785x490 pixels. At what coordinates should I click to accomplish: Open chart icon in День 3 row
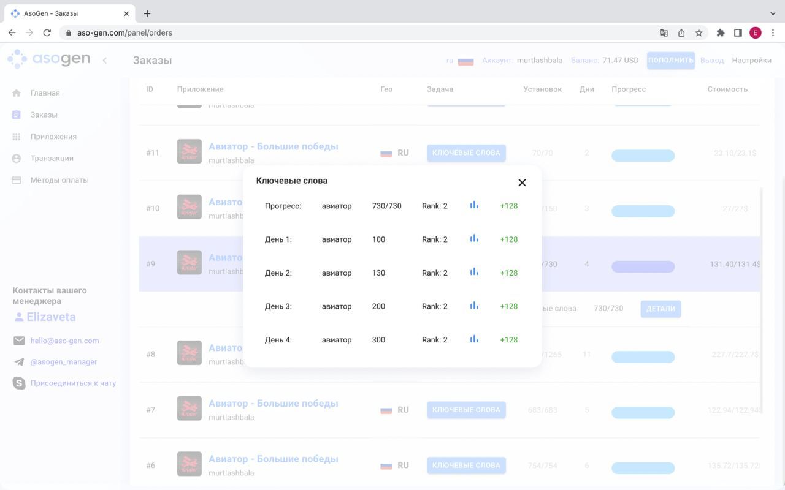pyautogui.click(x=474, y=306)
